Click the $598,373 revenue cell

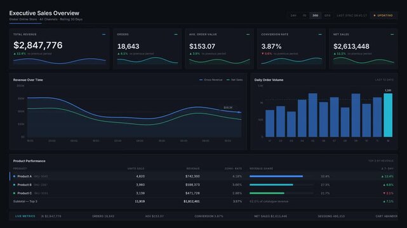click(192, 185)
